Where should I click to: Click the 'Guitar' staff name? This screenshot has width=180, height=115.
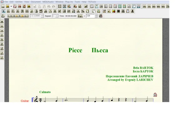pyautogui.click(x=25, y=101)
